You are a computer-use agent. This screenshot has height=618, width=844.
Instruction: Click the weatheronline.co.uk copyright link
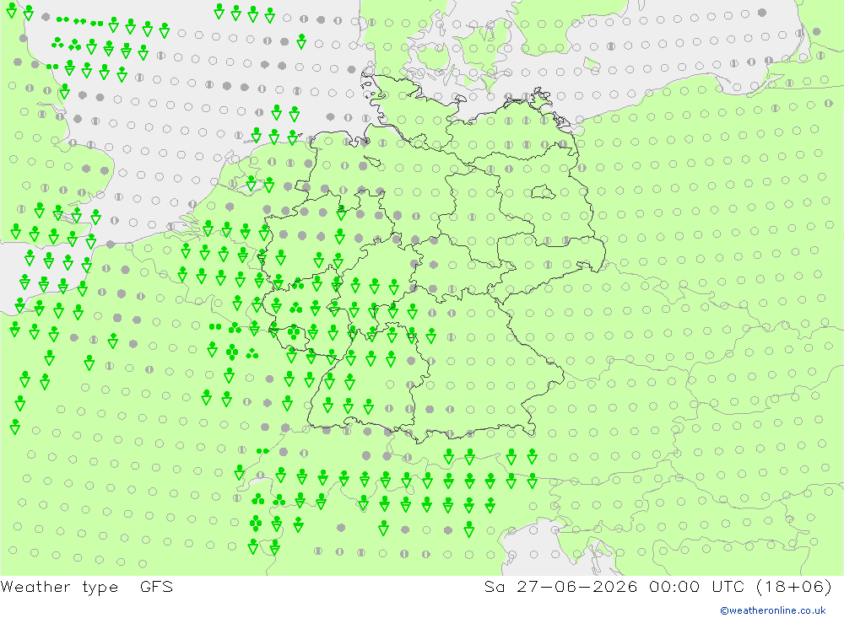(x=773, y=610)
